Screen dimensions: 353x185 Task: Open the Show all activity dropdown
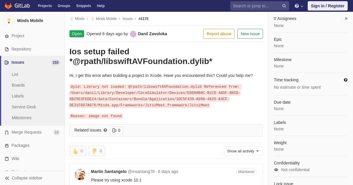pyautogui.click(x=243, y=151)
